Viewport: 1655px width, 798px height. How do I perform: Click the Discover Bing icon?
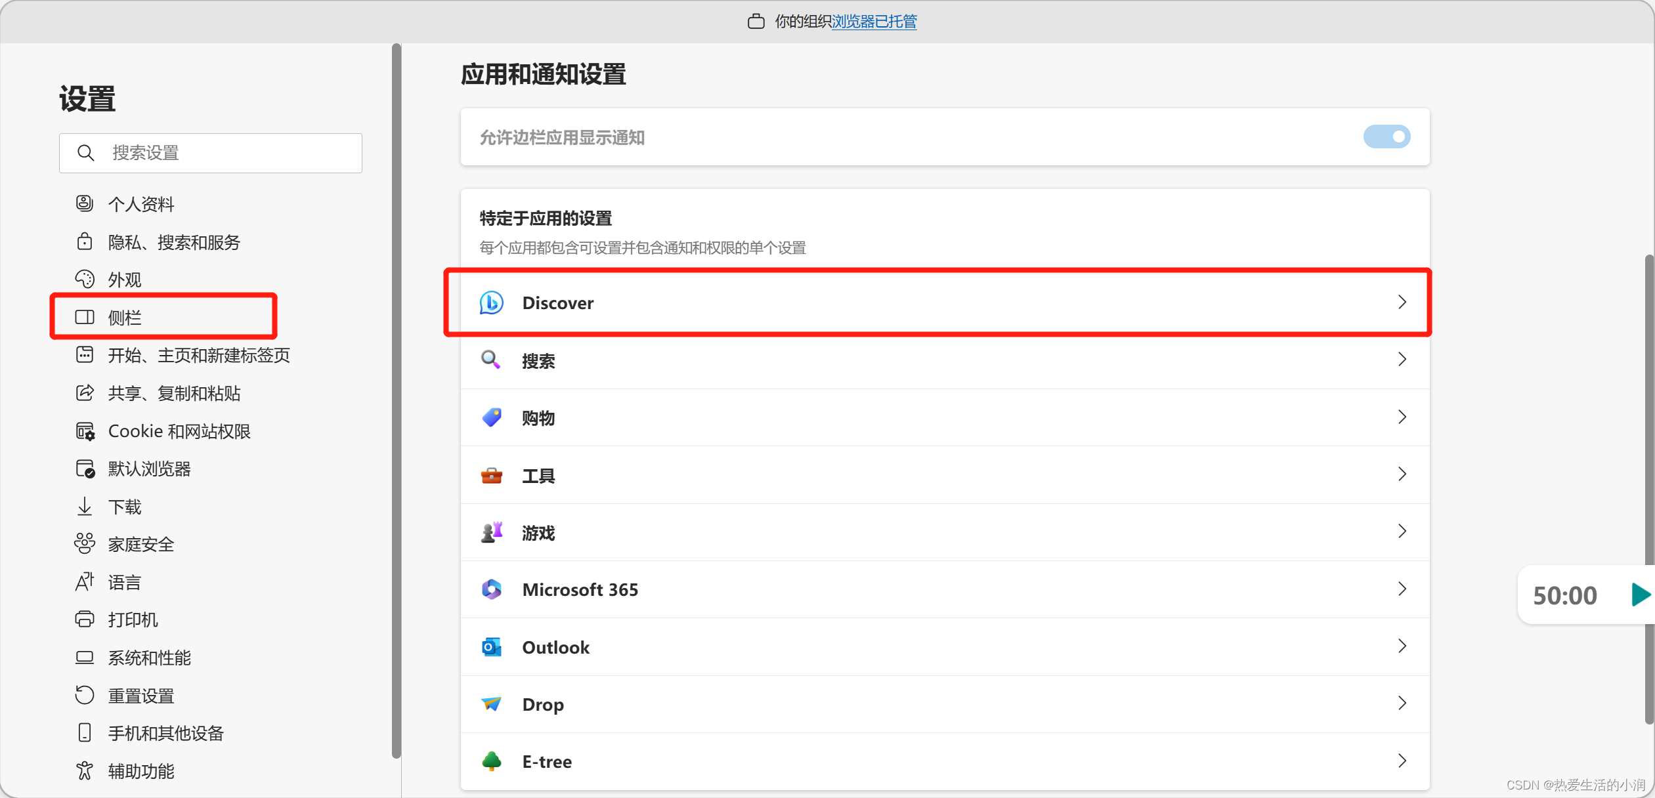(491, 303)
